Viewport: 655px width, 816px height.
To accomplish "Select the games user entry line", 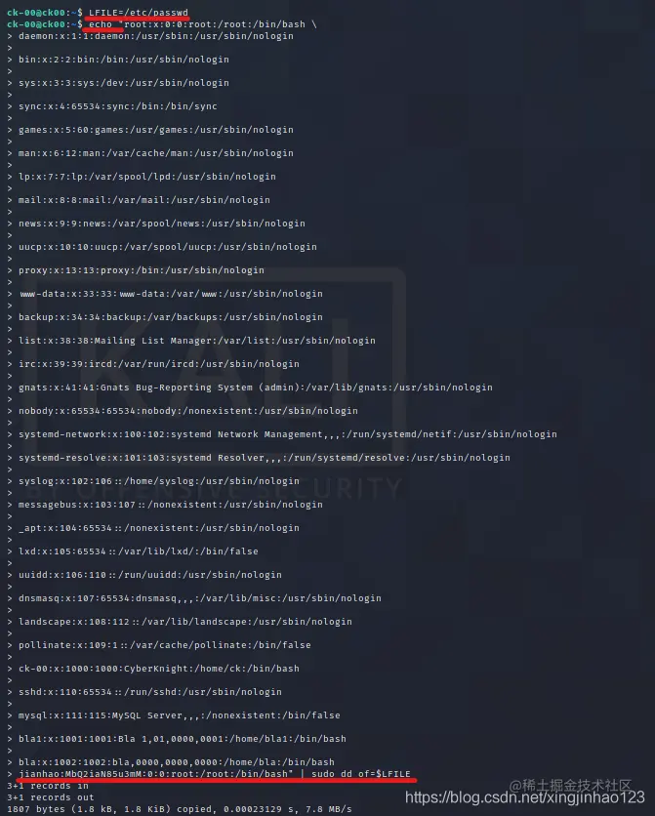I will click(156, 130).
